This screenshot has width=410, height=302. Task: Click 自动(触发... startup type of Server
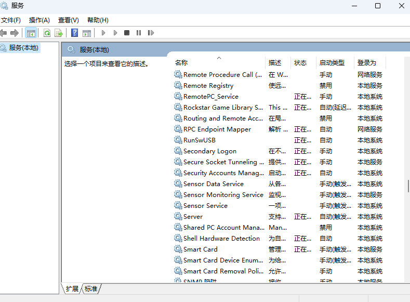coord(335,217)
